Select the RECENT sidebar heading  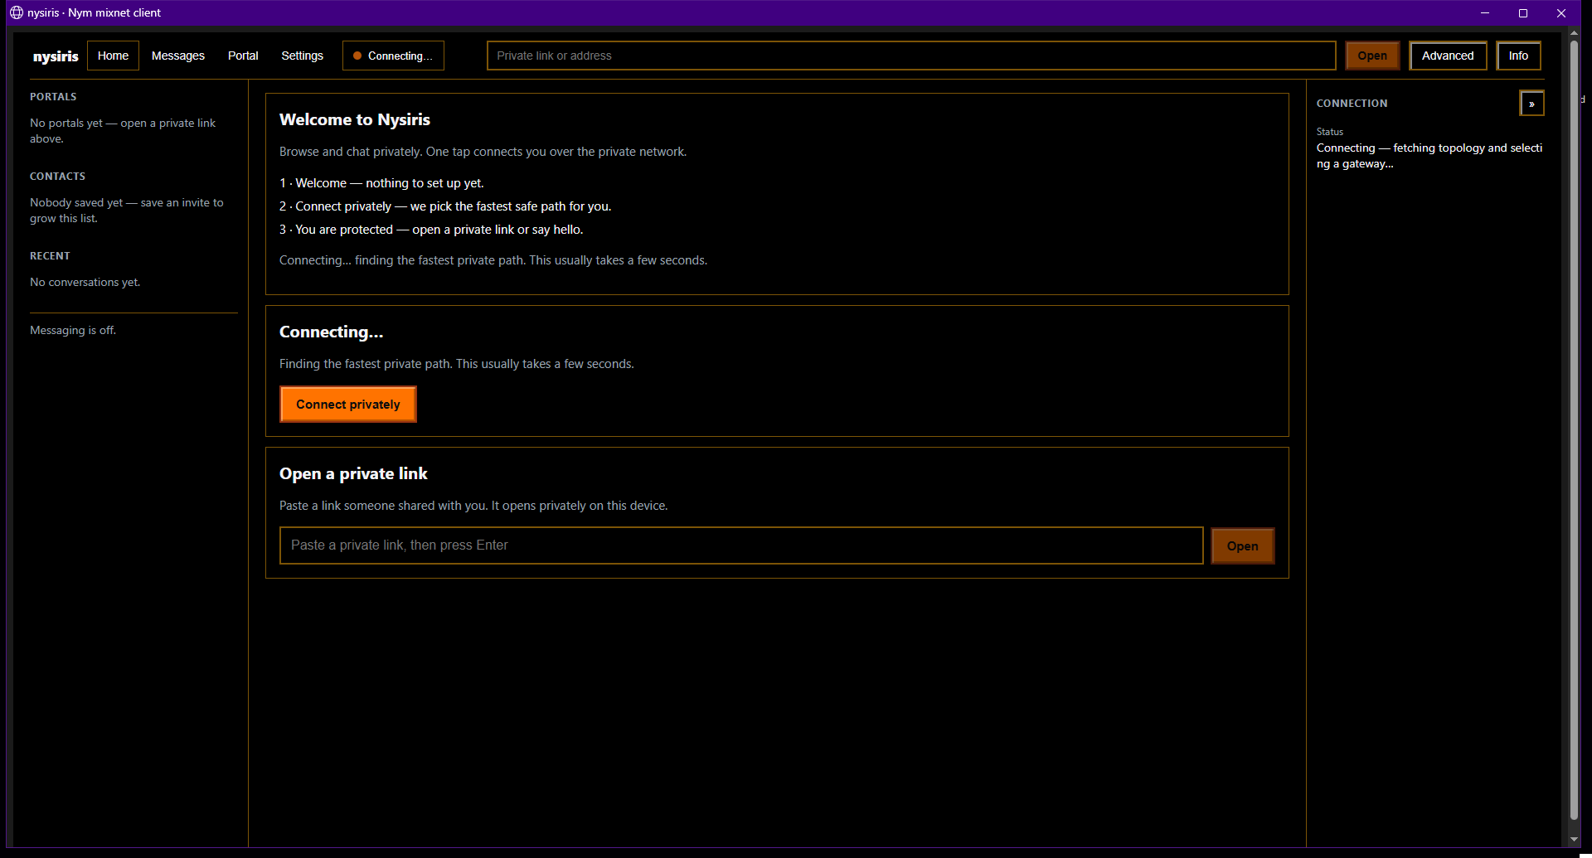click(50, 256)
